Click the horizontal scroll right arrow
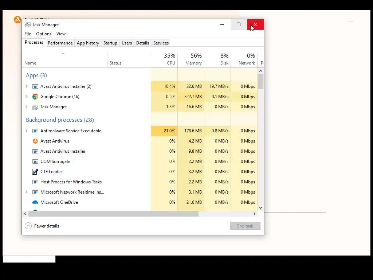 (254, 214)
